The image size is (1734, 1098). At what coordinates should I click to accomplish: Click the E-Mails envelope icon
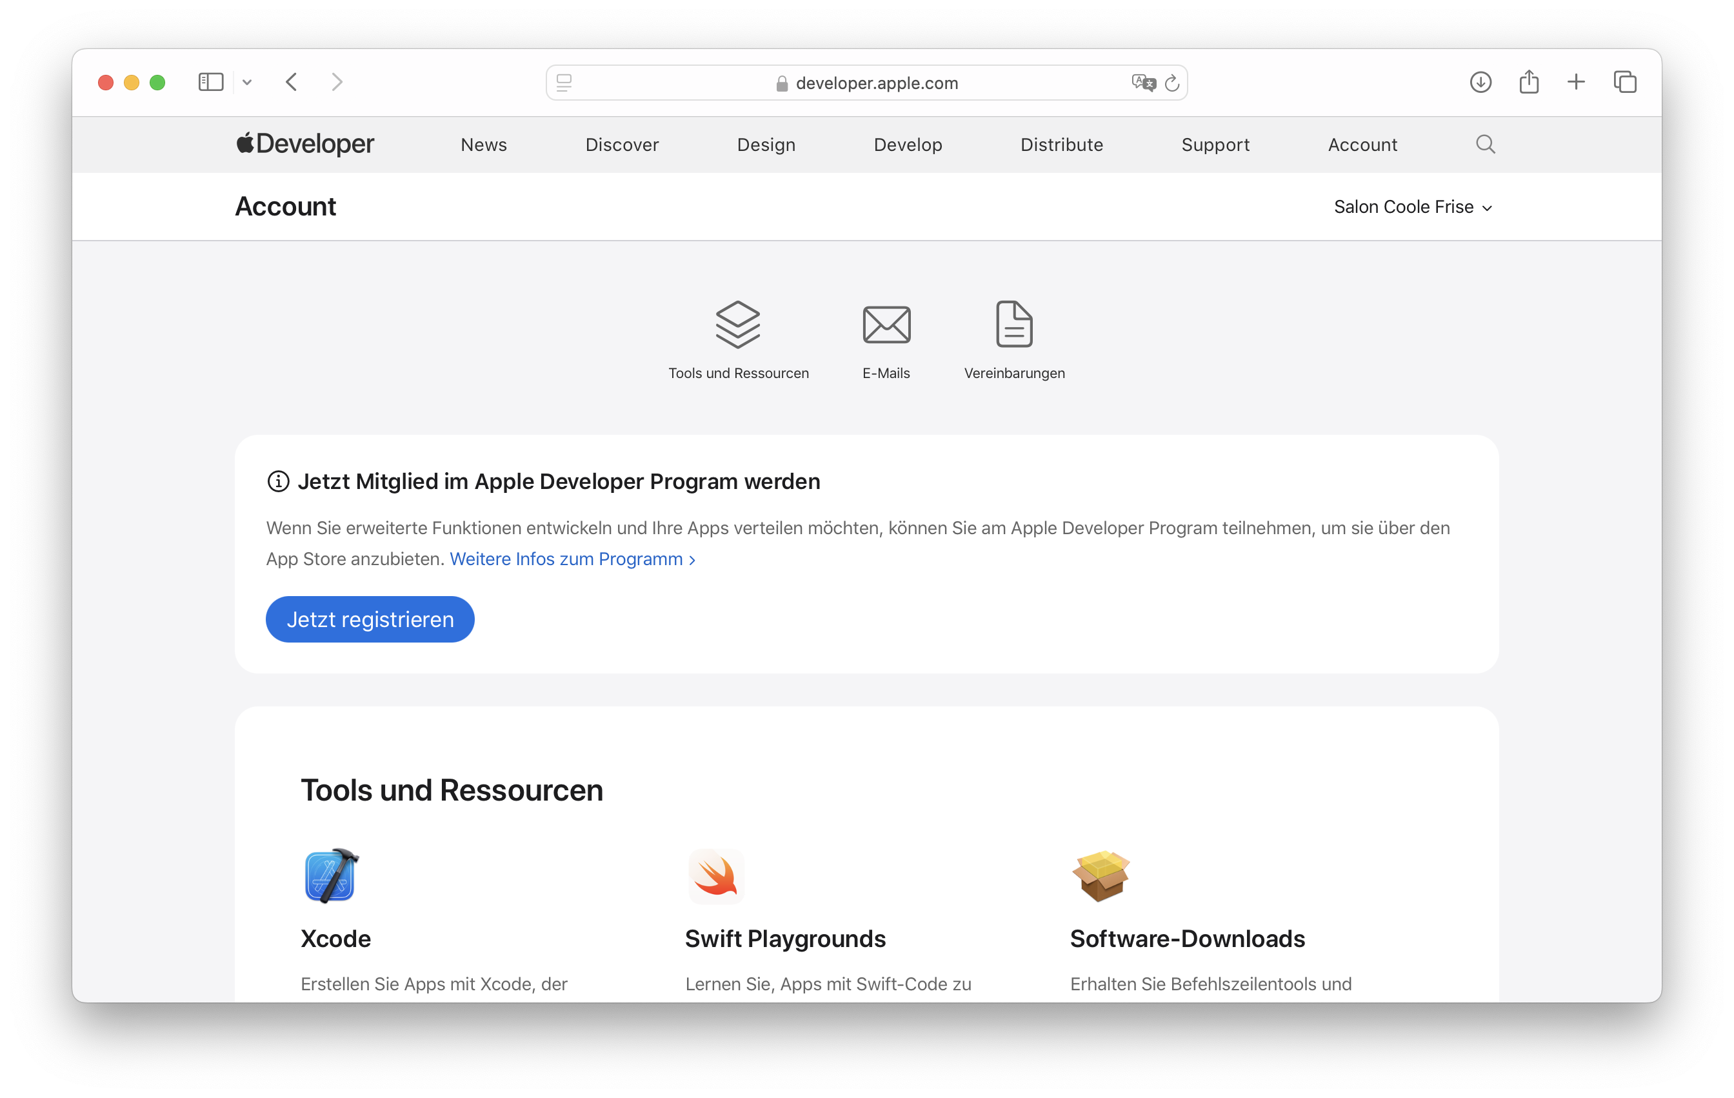click(x=886, y=324)
